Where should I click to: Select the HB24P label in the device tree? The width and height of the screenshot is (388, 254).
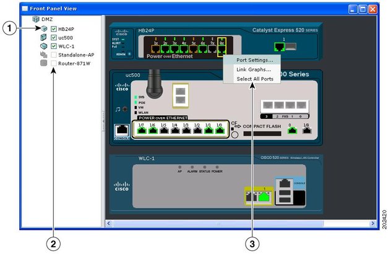(66, 29)
